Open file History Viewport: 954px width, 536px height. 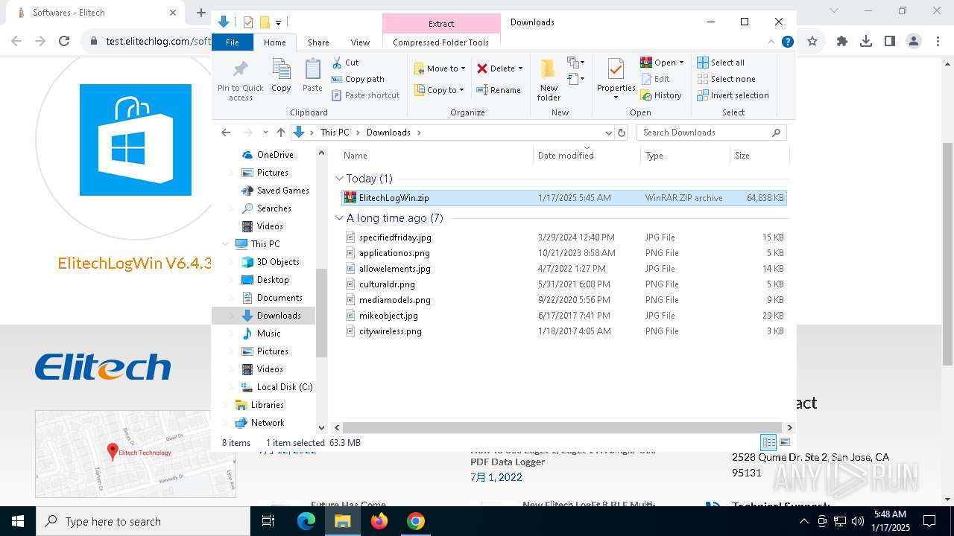click(x=661, y=95)
